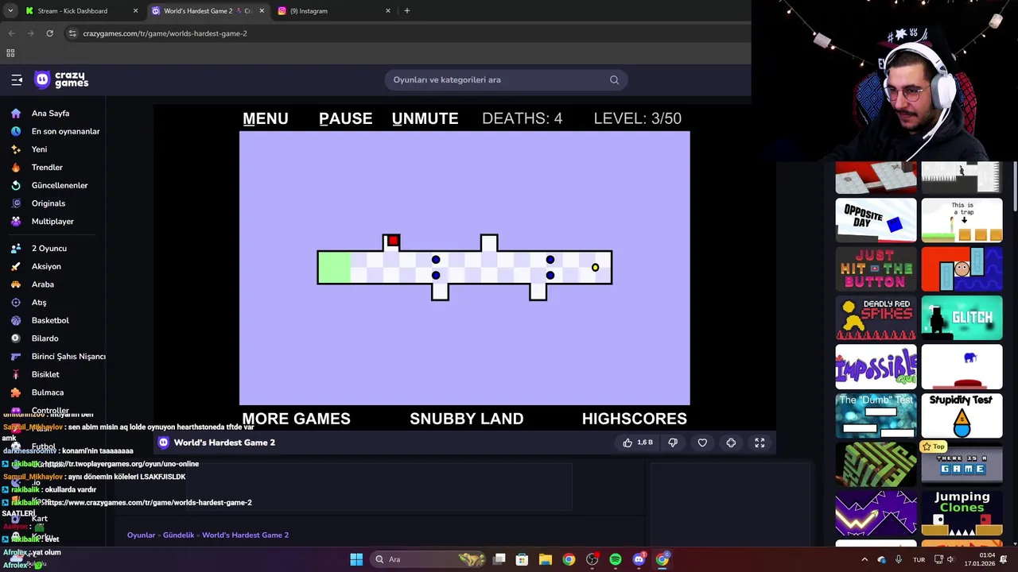Open There Is A Game thumbnail
The image size is (1018, 572).
pos(962,464)
